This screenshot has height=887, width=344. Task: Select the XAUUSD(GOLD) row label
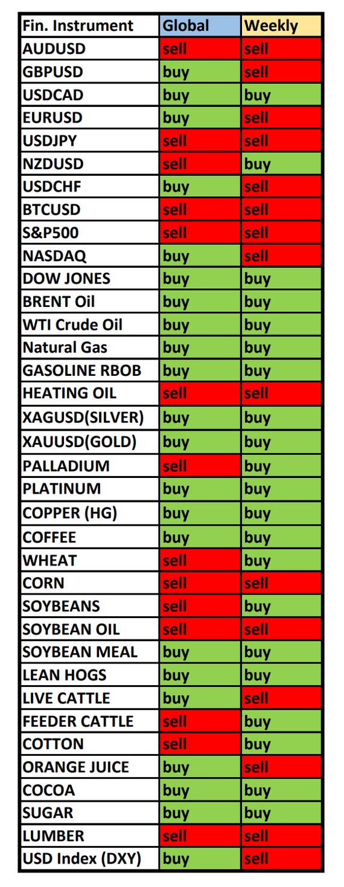(x=89, y=442)
